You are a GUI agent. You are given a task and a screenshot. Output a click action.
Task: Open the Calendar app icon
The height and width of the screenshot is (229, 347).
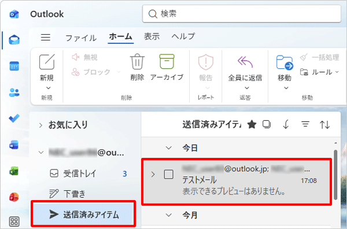pos(14,66)
